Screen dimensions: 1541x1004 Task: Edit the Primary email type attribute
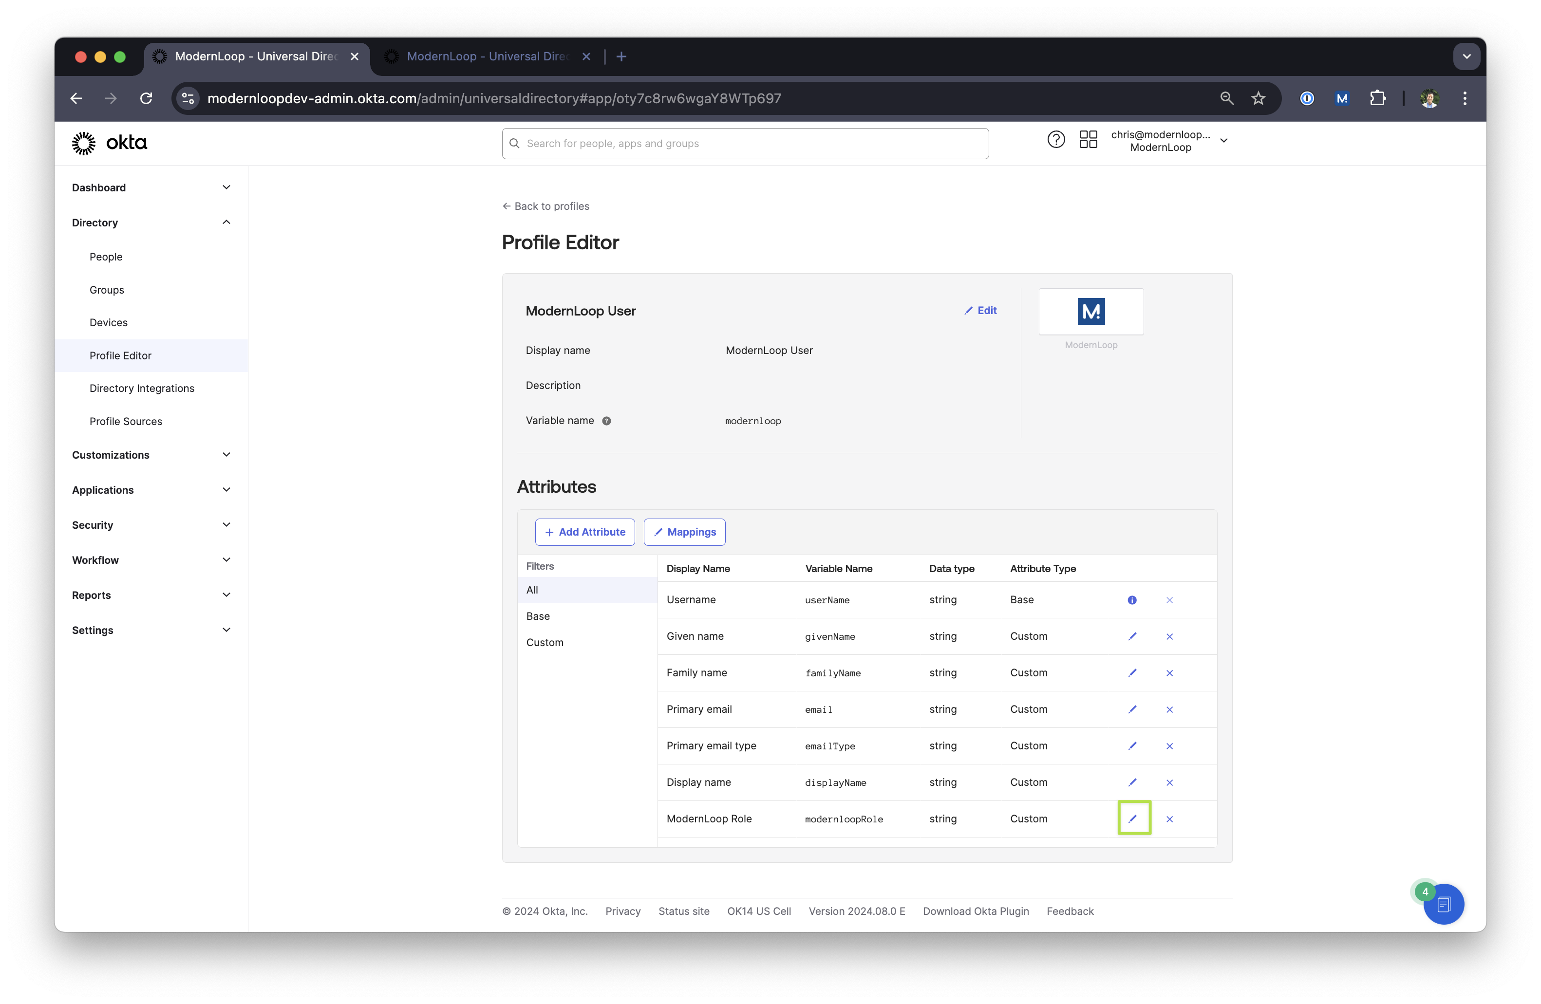point(1132,746)
